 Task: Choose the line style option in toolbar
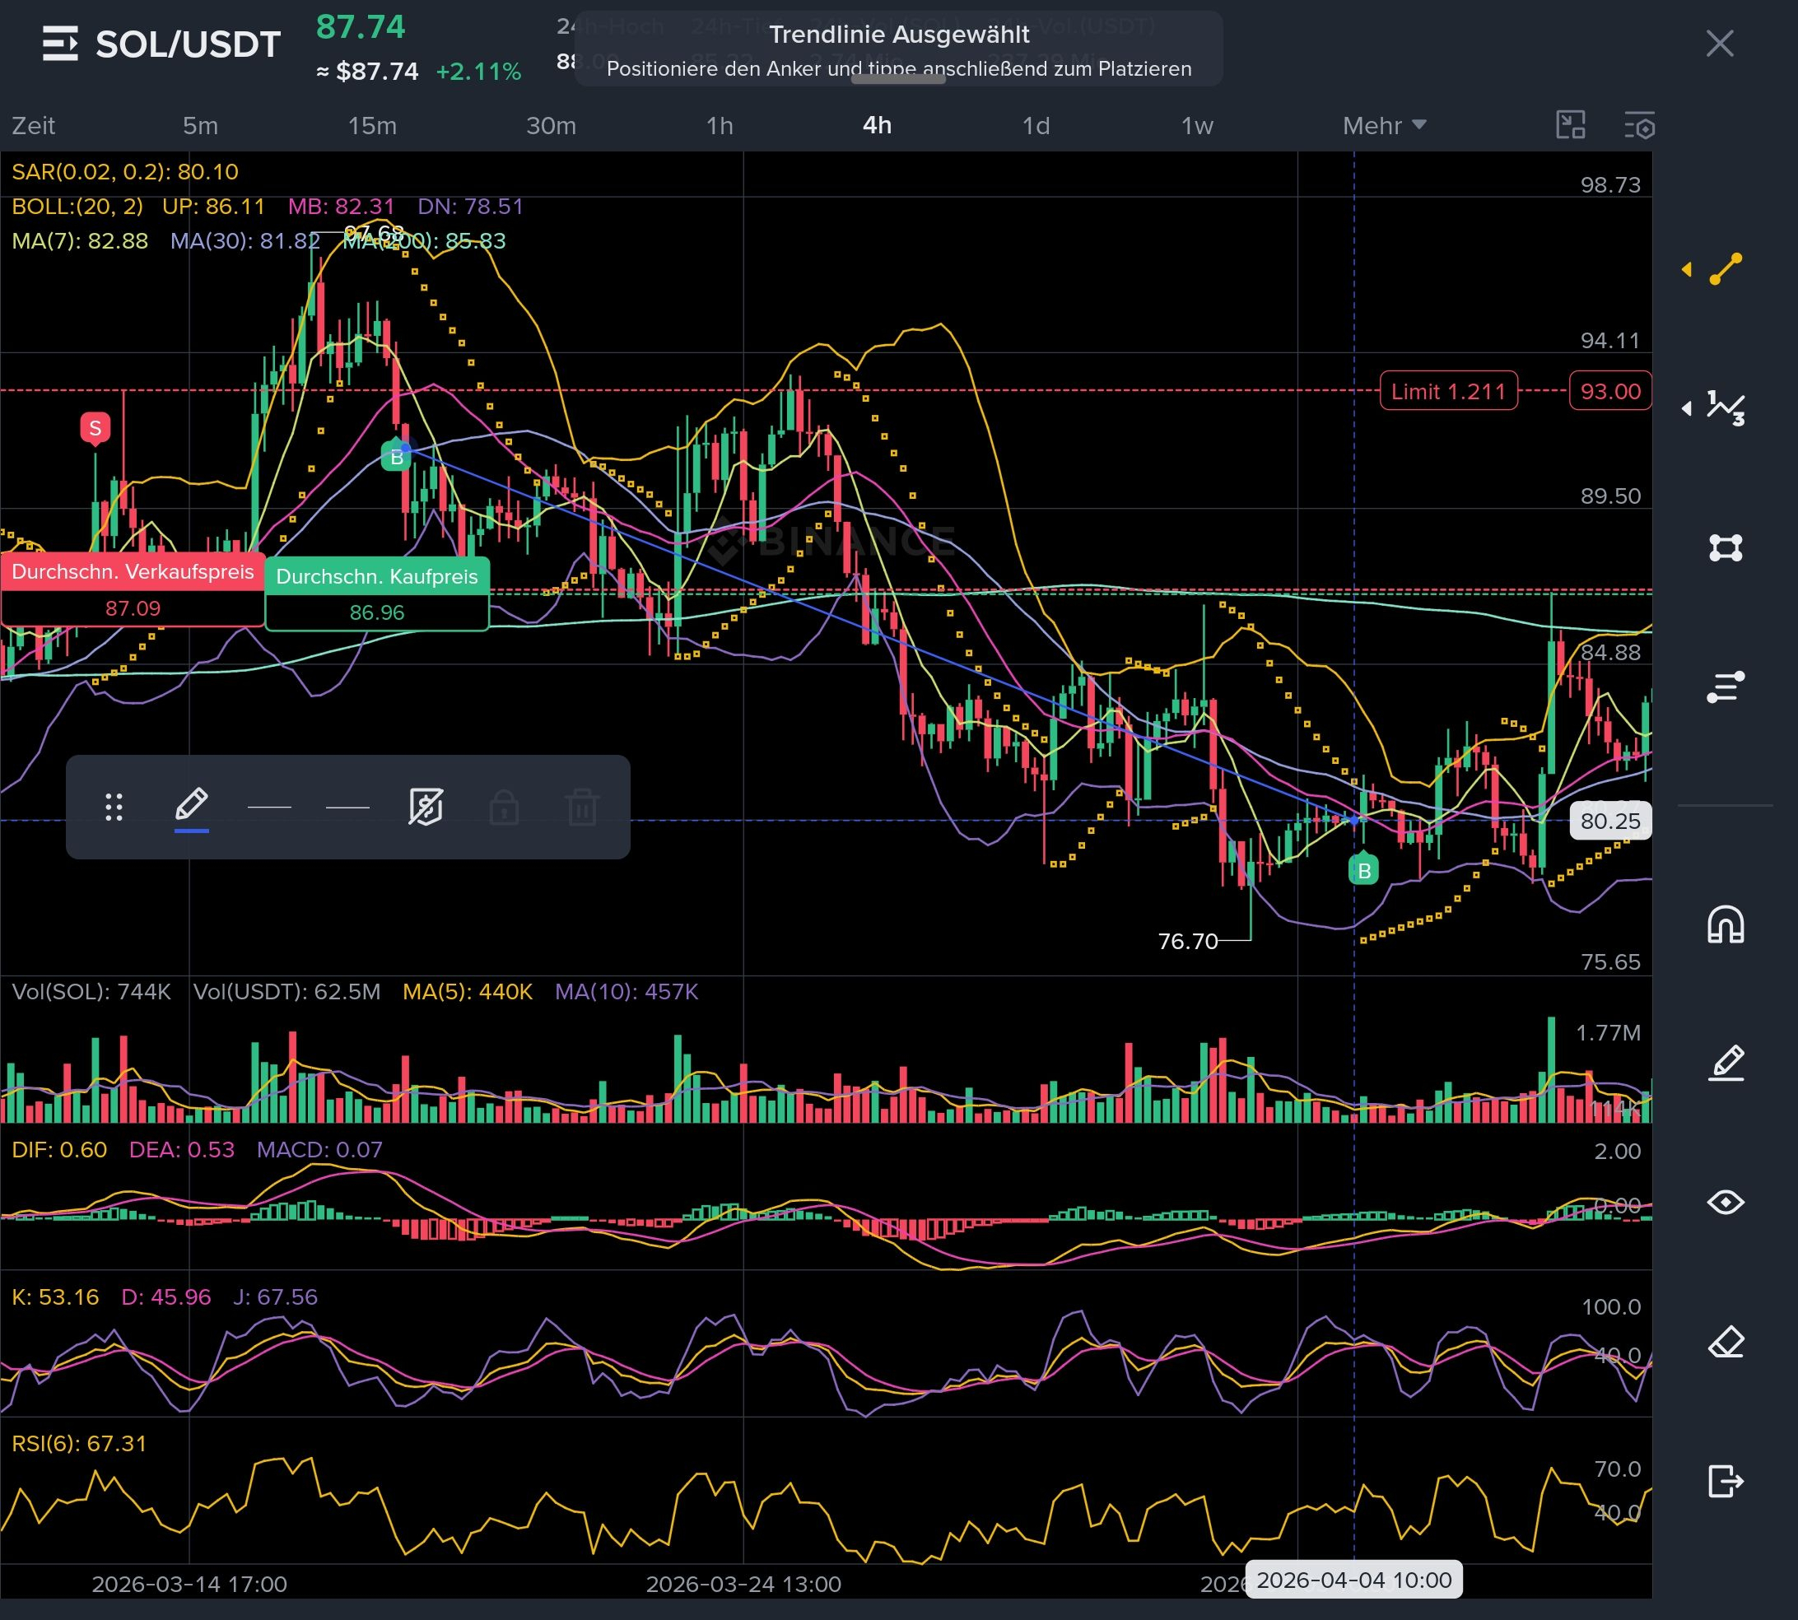tap(348, 808)
